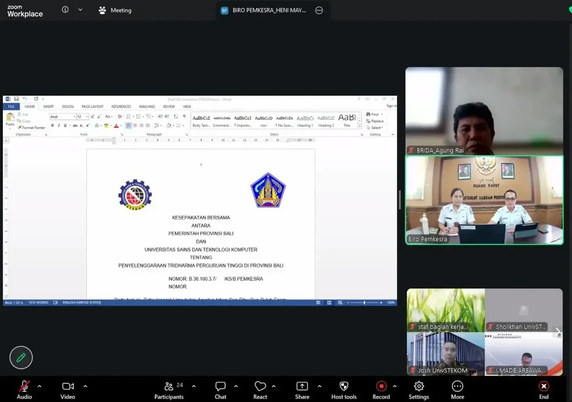The height and width of the screenshot is (402, 572).
Task: Apply the Heading 1 style
Action: [x=305, y=121]
